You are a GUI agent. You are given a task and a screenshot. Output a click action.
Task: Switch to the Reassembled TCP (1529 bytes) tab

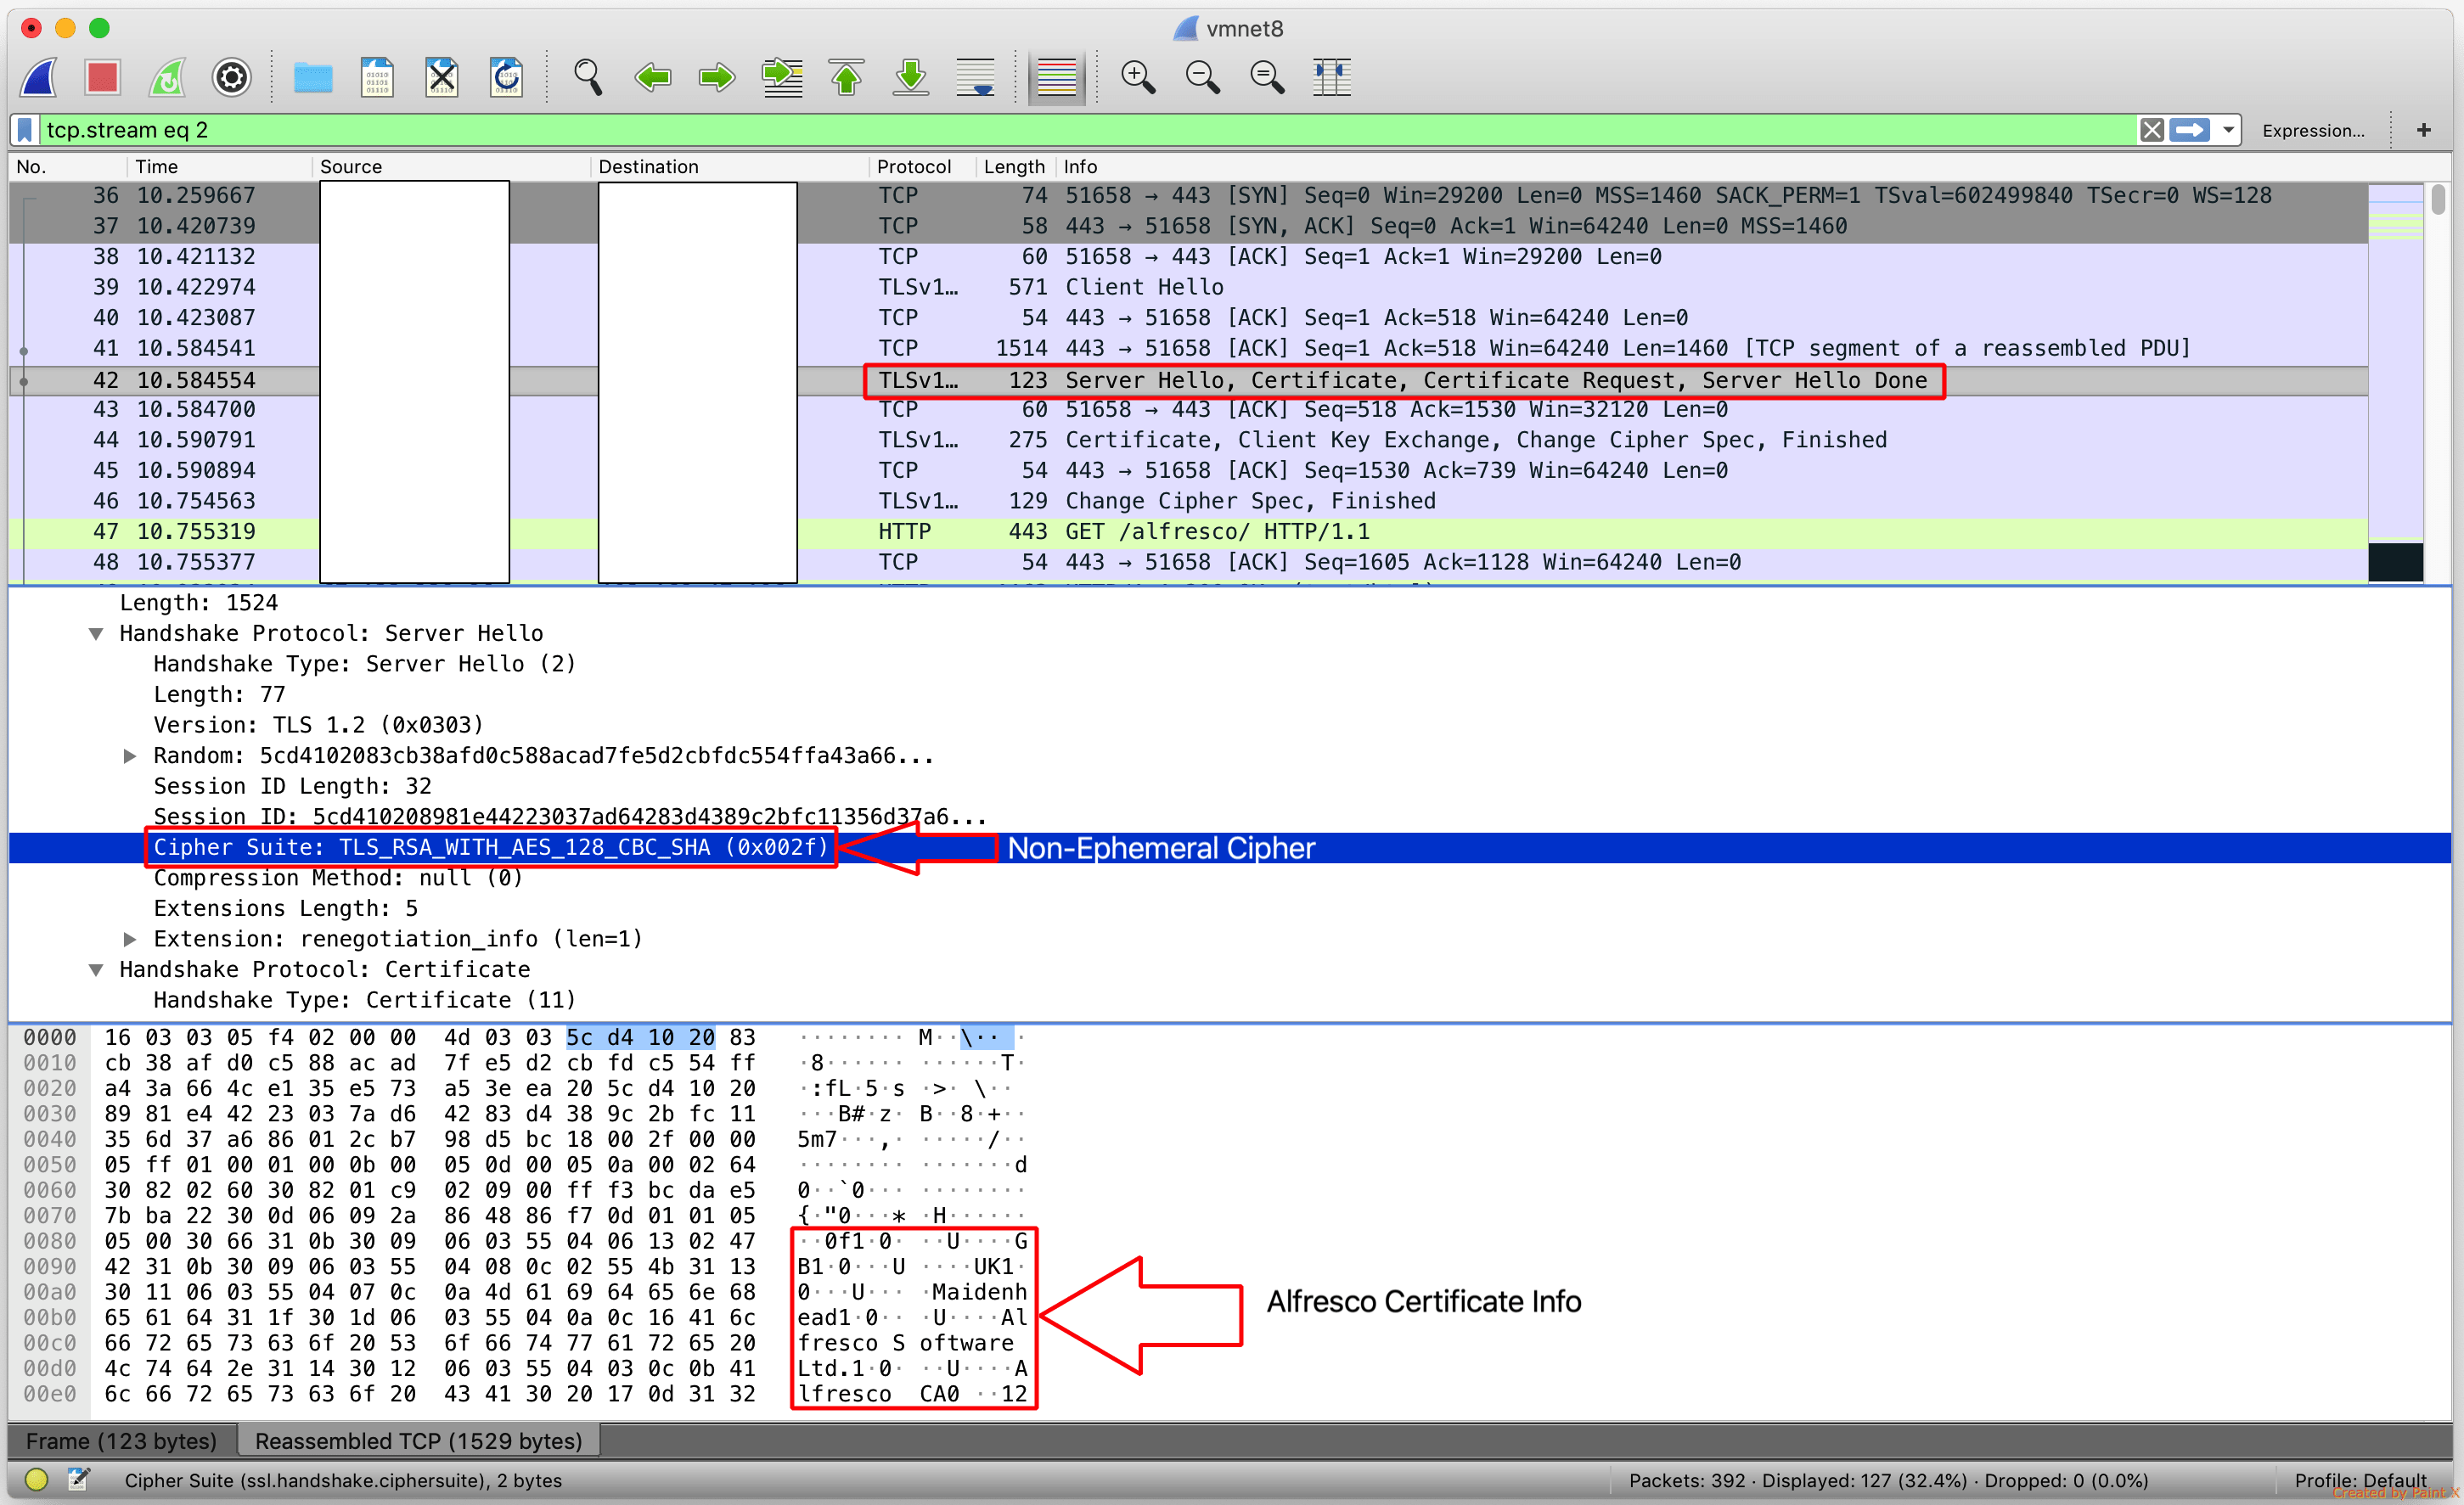(418, 1441)
